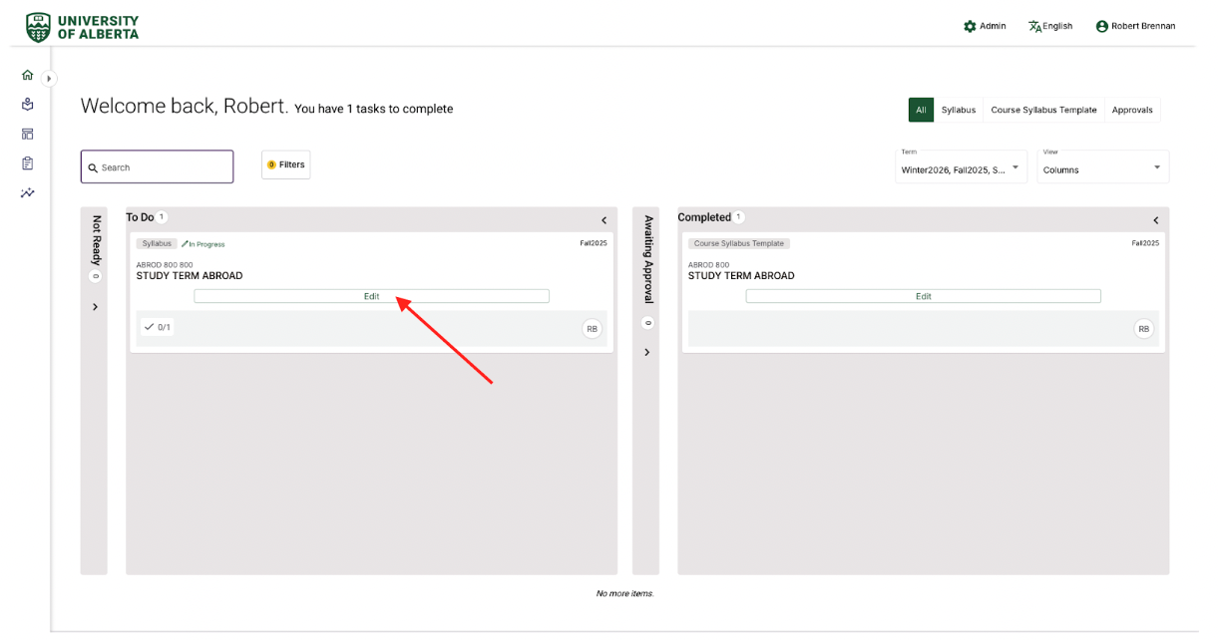Click Edit on the To Do syllabus card
This screenshot has height=640, width=1218.
point(371,296)
